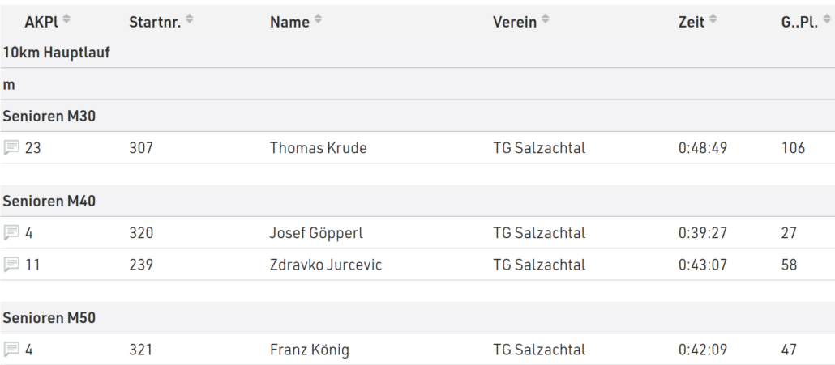The height and width of the screenshot is (365, 835).
Task: Open comment icon for Josef Göpperl row
Action: click(11, 232)
